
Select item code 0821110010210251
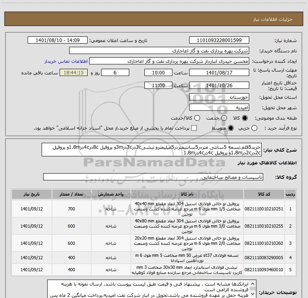[264, 209]
